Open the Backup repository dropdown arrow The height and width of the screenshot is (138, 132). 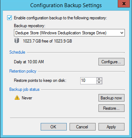point(122,33)
